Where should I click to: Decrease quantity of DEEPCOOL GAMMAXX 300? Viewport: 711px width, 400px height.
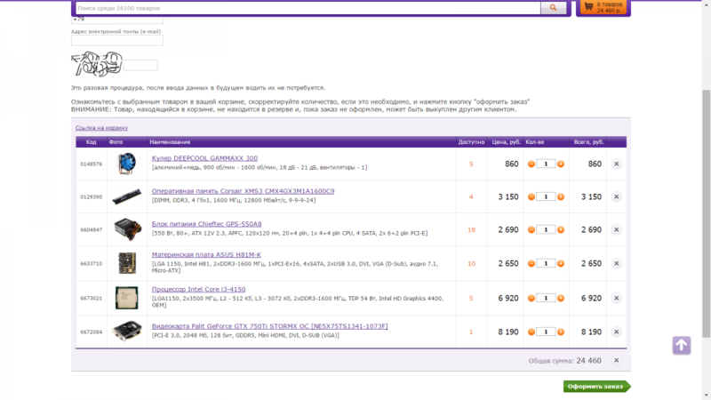pyautogui.click(x=531, y=164)
